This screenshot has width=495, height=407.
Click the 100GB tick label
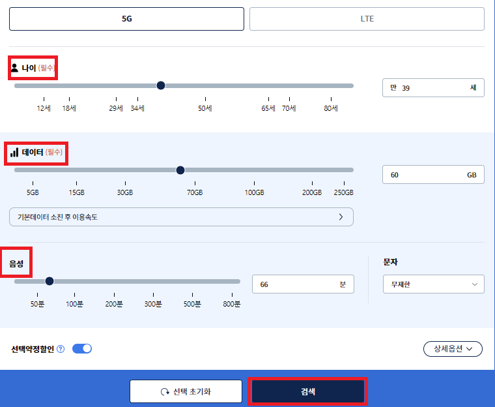255,192
